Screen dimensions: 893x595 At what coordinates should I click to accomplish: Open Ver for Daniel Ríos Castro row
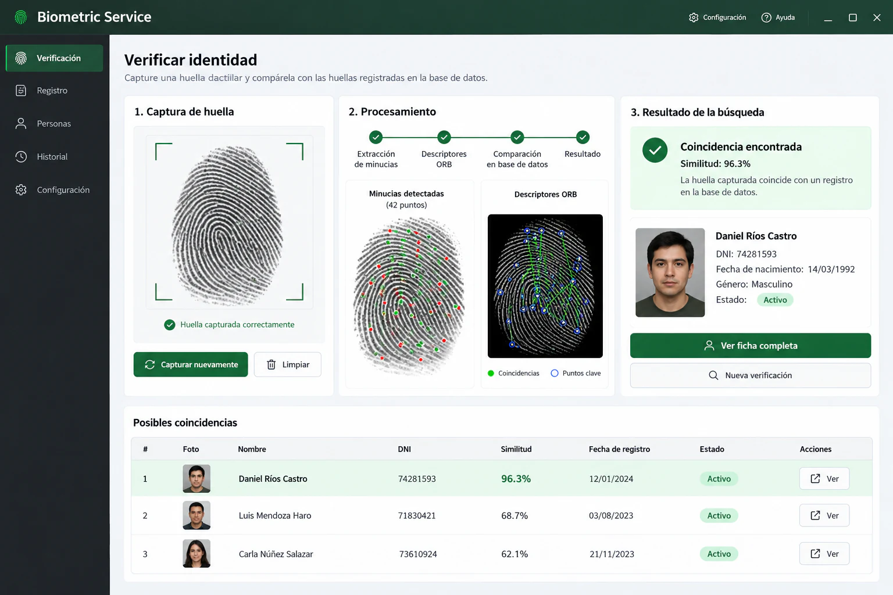tap(824, 479)
